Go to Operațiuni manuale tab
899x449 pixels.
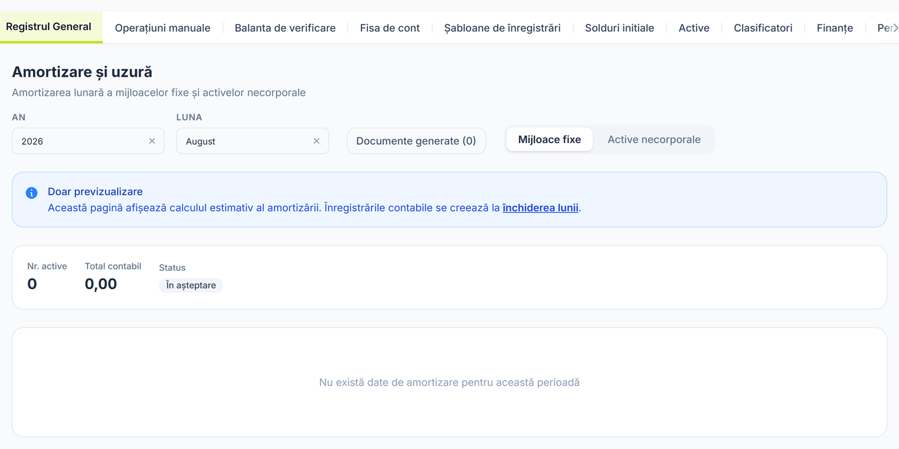(162, 28)
